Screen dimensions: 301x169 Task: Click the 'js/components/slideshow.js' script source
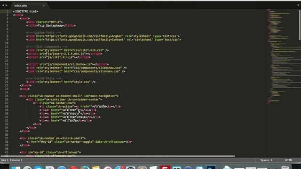click(69, 64)
